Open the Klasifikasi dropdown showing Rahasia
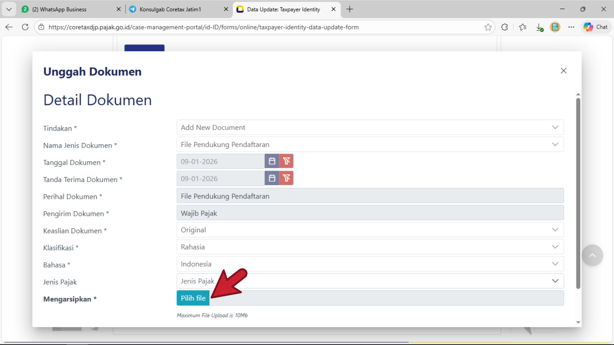Screen dimensions: 614x345 [370, 247]
